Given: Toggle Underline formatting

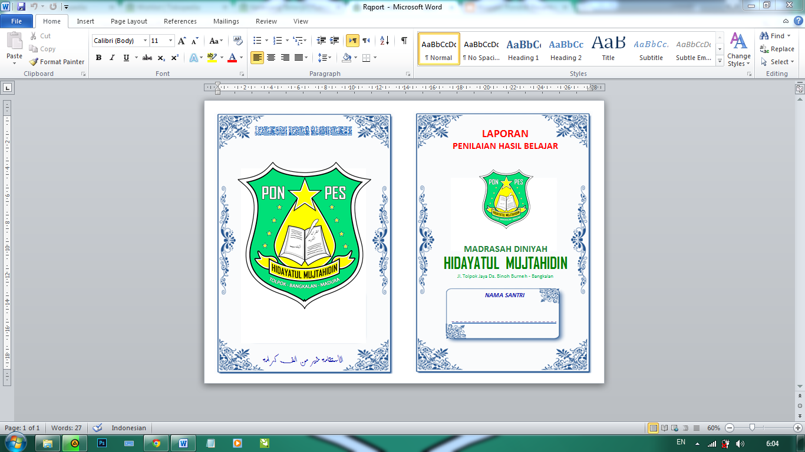Looking at the screenshot, I should coord(126,58).
